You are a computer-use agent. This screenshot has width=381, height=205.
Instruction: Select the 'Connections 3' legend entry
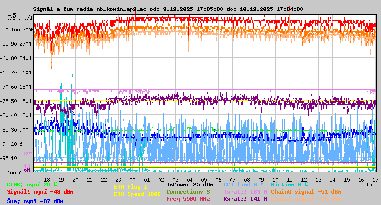tap(188, 192)
